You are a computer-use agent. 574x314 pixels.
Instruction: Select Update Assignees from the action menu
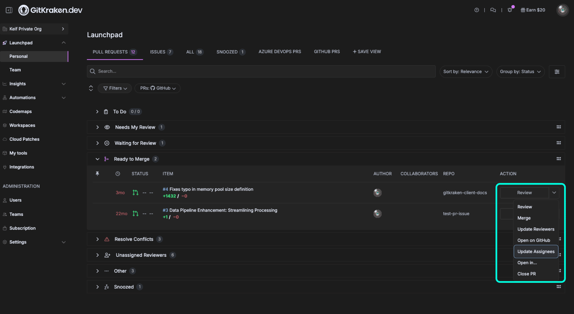tap(536, 251)
